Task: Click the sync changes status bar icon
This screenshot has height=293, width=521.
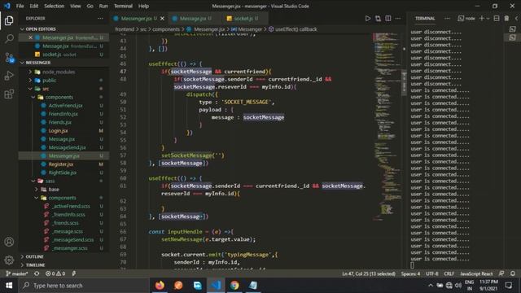Action: coord(37,273)
